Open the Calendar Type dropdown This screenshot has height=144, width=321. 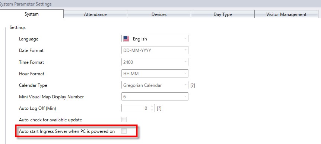coord(155,85)
